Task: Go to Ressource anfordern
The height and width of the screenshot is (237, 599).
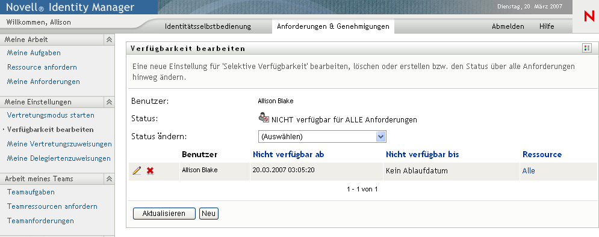Action: (42, 67)
